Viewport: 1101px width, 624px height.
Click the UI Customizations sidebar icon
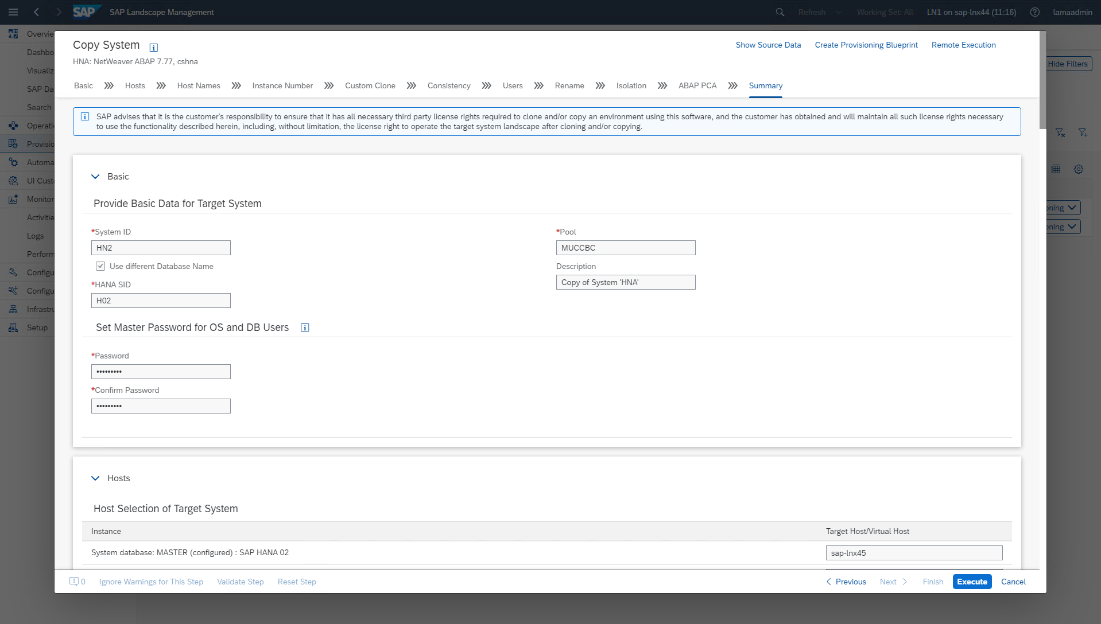[13, 181]
